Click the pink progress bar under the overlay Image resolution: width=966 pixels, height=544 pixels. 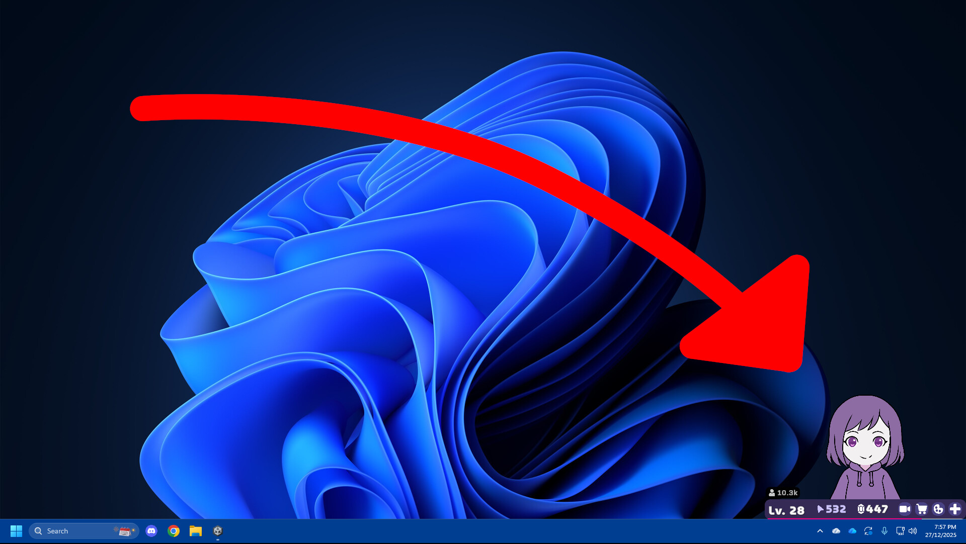coord(845,519)
